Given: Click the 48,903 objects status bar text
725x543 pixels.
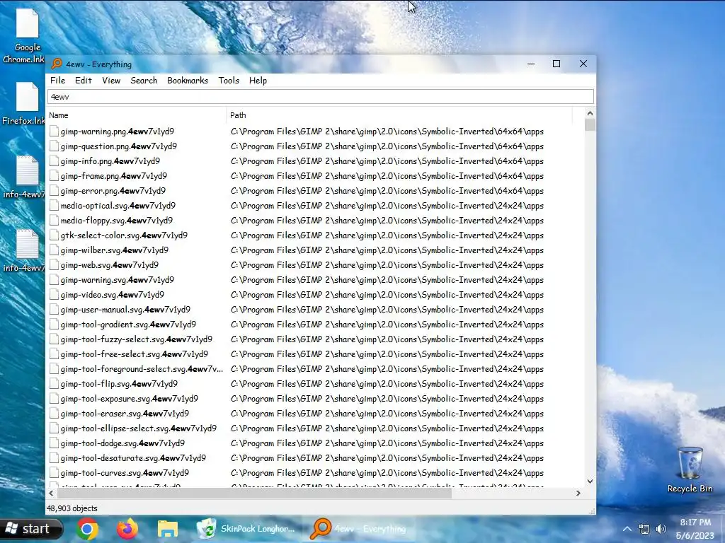Looking at the screenshot, I should click(72, 508).
